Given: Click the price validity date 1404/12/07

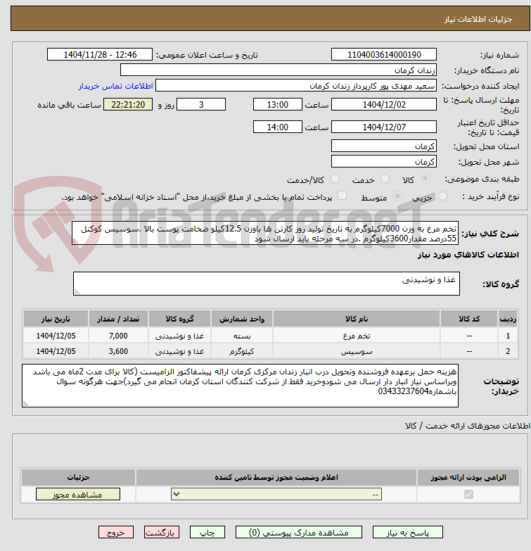Looking at the screenshot, I should coord(384,127).
